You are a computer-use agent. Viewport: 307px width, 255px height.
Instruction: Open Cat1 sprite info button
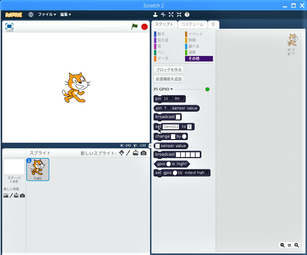(x=29, y=161)
